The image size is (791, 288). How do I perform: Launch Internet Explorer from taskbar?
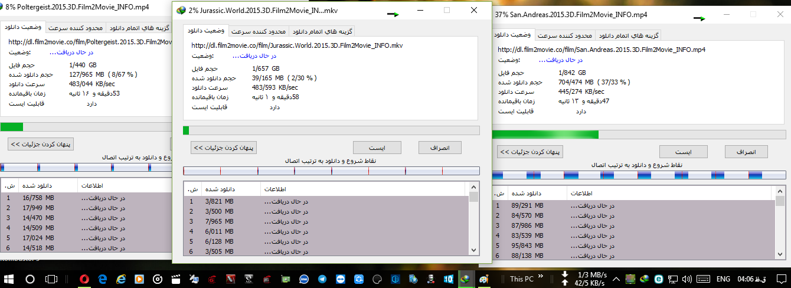122,279
